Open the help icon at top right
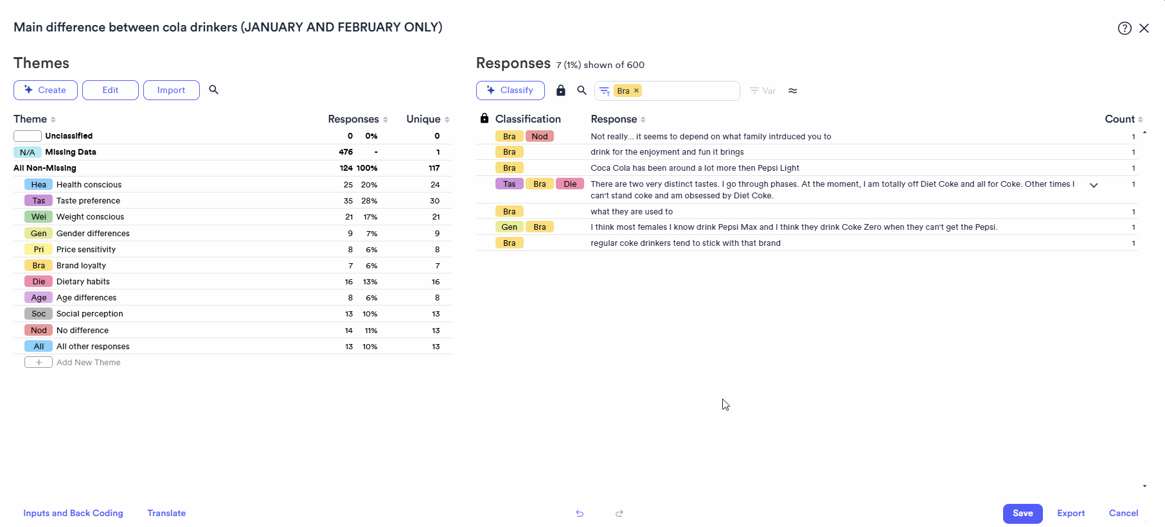 (1125, 28)
